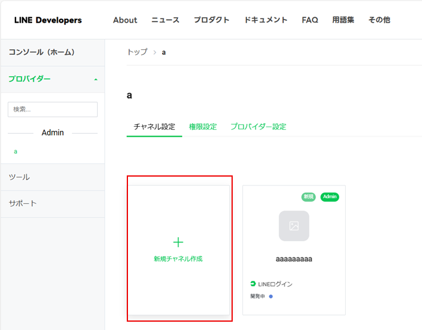Click the LINE Developers logo
Image resolution: width=422 pixels, height=330 pixels.
pyautogui.click(x=48, y=20)
